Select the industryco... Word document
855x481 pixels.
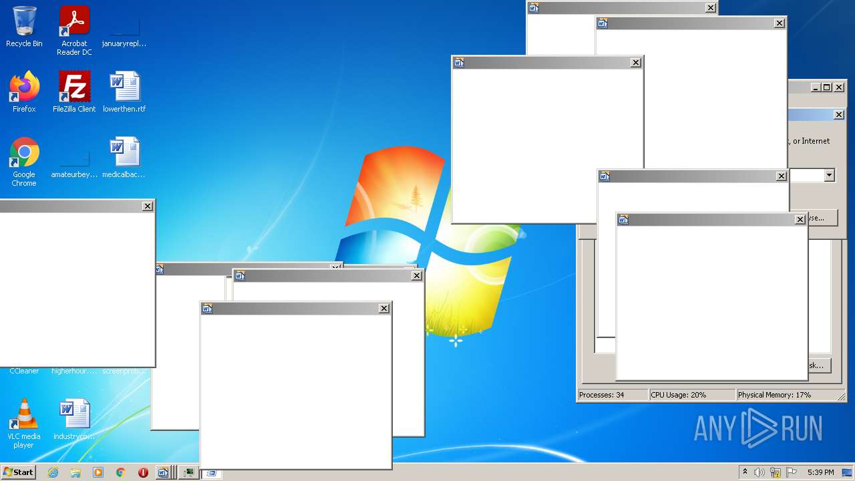click(74, 420)
